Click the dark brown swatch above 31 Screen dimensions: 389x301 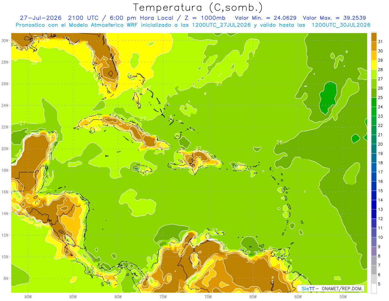tap(374, 37)
